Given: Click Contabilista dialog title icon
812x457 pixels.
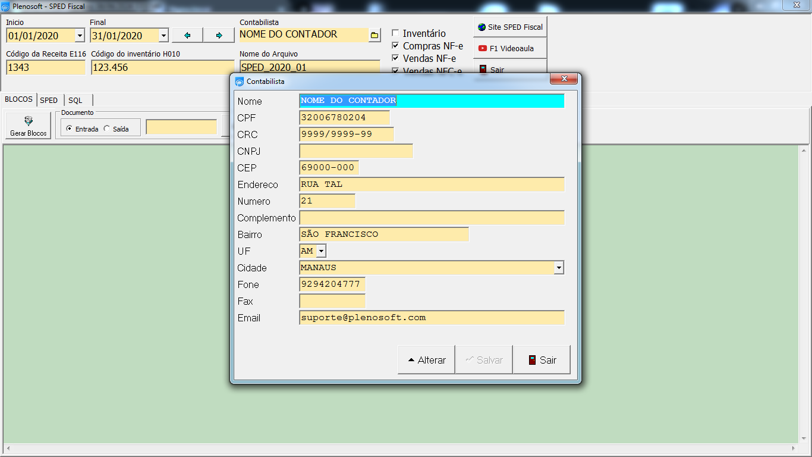Looking at the screenshot, I should tap(240, 81).
